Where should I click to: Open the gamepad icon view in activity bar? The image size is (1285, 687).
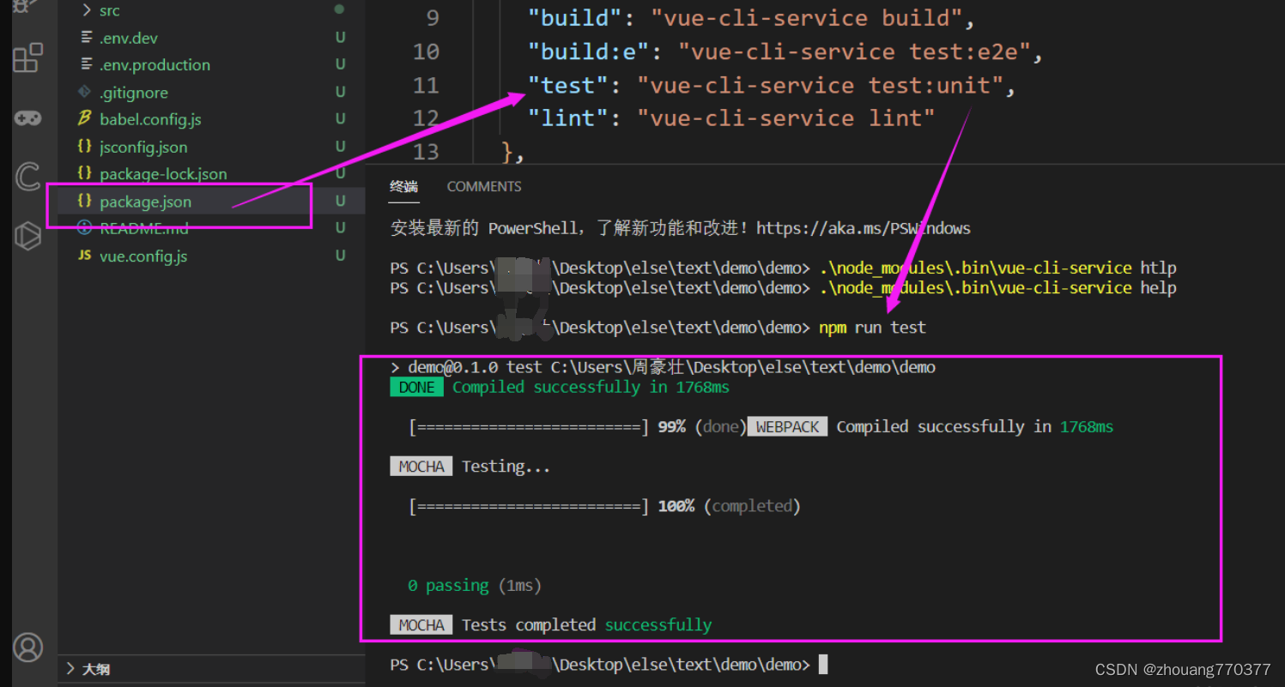[28, 118]
